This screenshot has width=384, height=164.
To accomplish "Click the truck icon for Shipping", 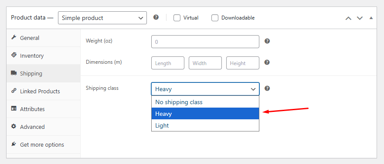I will pyautogui.click(x=14, y=73).
